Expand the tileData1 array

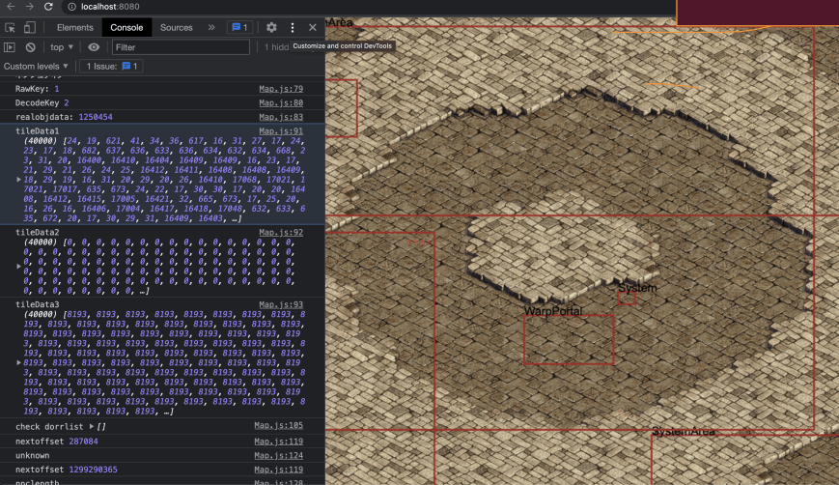(18, 180)
